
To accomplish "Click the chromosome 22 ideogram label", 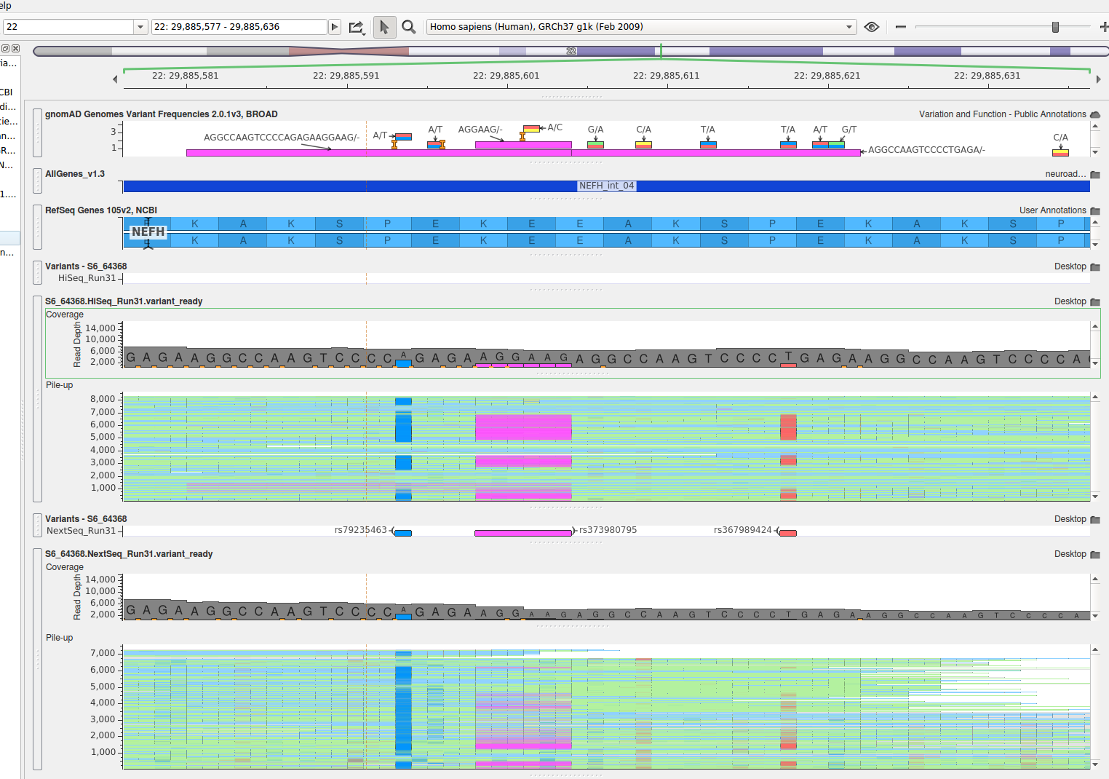I will point(571,51).
